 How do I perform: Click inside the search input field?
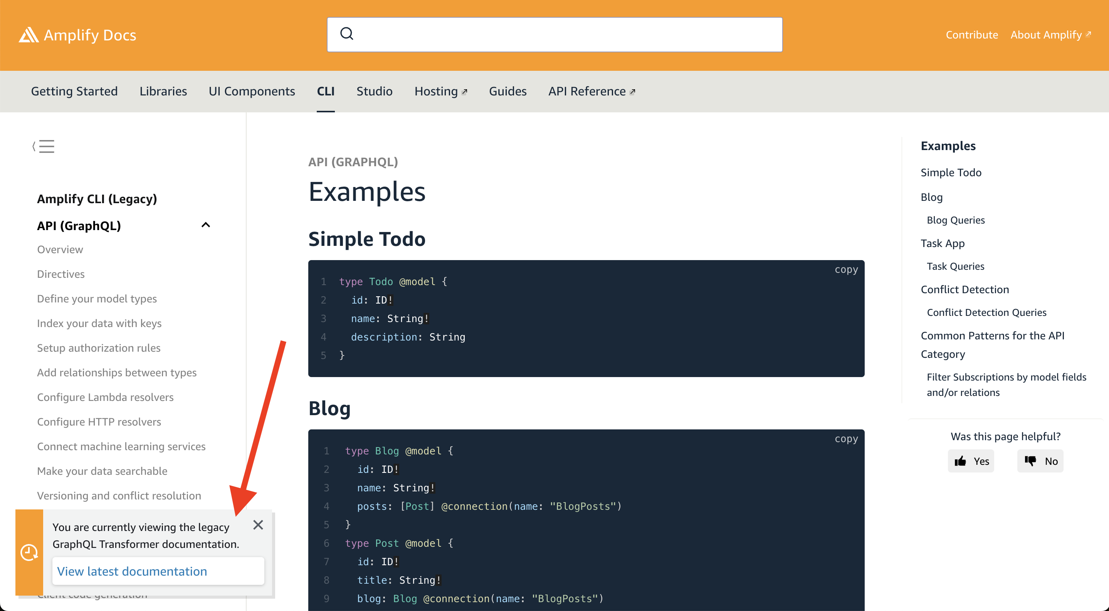(555, 34)
